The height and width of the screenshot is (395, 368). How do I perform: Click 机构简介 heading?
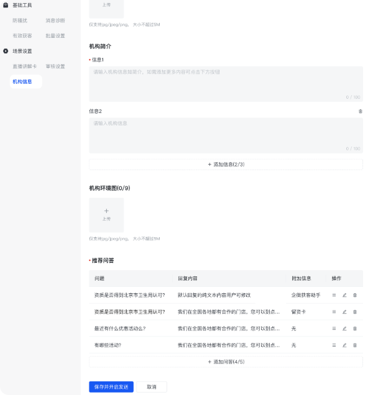tap(100, 47)
